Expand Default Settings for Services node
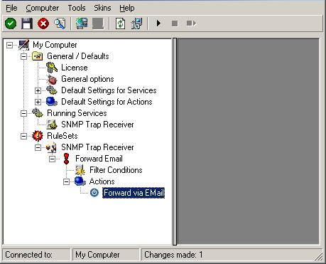The image size is (326, 264). (x=38, y=90)
